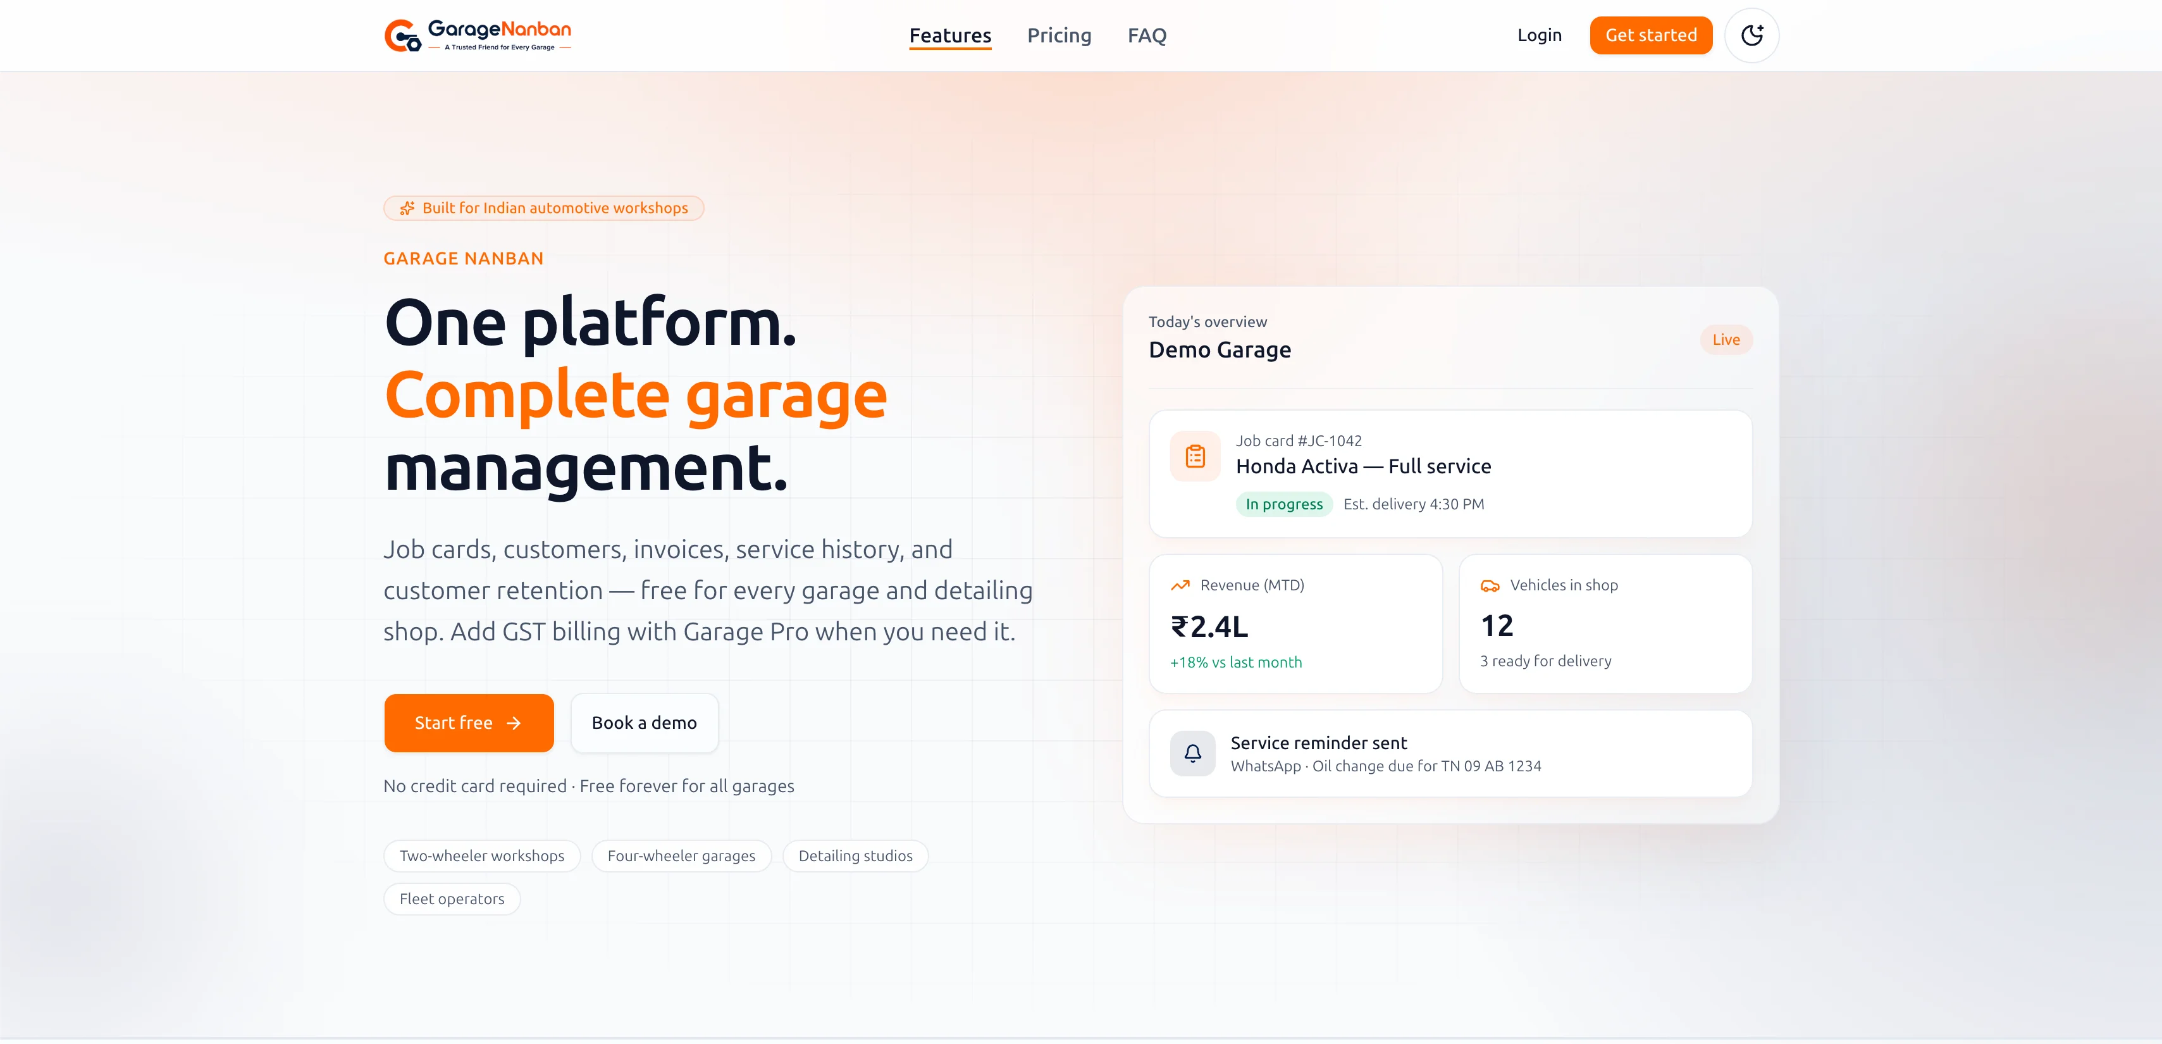Viewport: 2162px width, 1044px height.
Task: Click the In progress status pill
Action: coord(1283,504)
